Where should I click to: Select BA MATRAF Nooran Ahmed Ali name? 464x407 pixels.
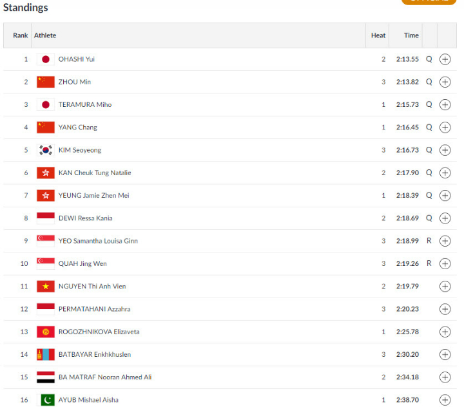pyautogui.click(x=104, y=377)
